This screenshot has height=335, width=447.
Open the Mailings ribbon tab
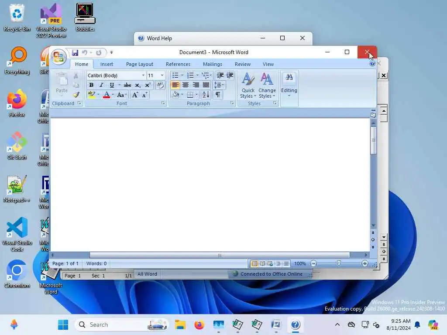(x=213, y=65)
